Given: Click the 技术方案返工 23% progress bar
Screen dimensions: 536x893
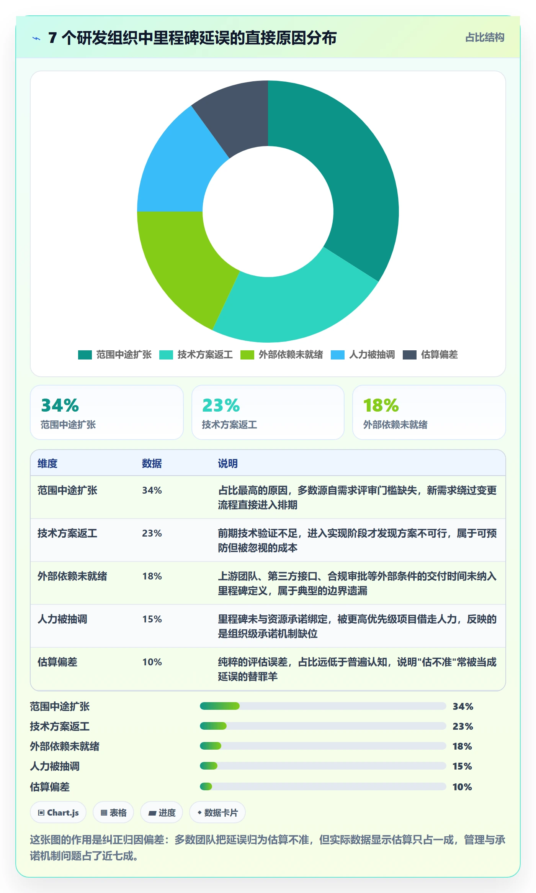Looking at the screenshot, I should (x=323, y=726).
